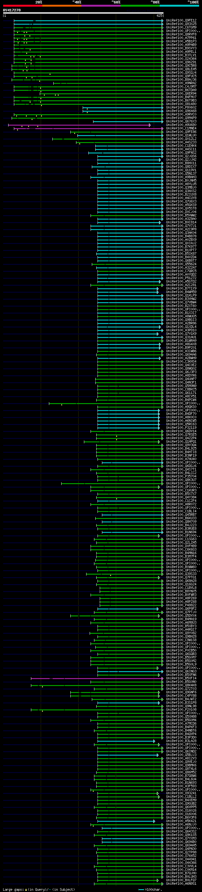Open hit UniRef100_C6TGM9
Image resolution: width=202 pixels, height=892 pixels.
(181, 27)
